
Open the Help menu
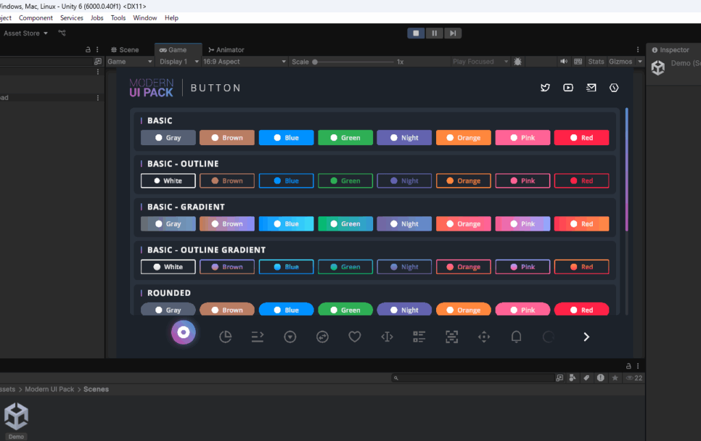click(171, 18)
